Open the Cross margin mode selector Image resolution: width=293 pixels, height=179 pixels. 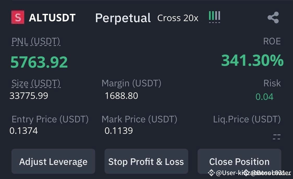168,18
